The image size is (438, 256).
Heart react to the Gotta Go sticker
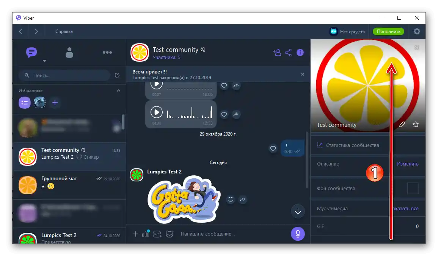point(231,200)
